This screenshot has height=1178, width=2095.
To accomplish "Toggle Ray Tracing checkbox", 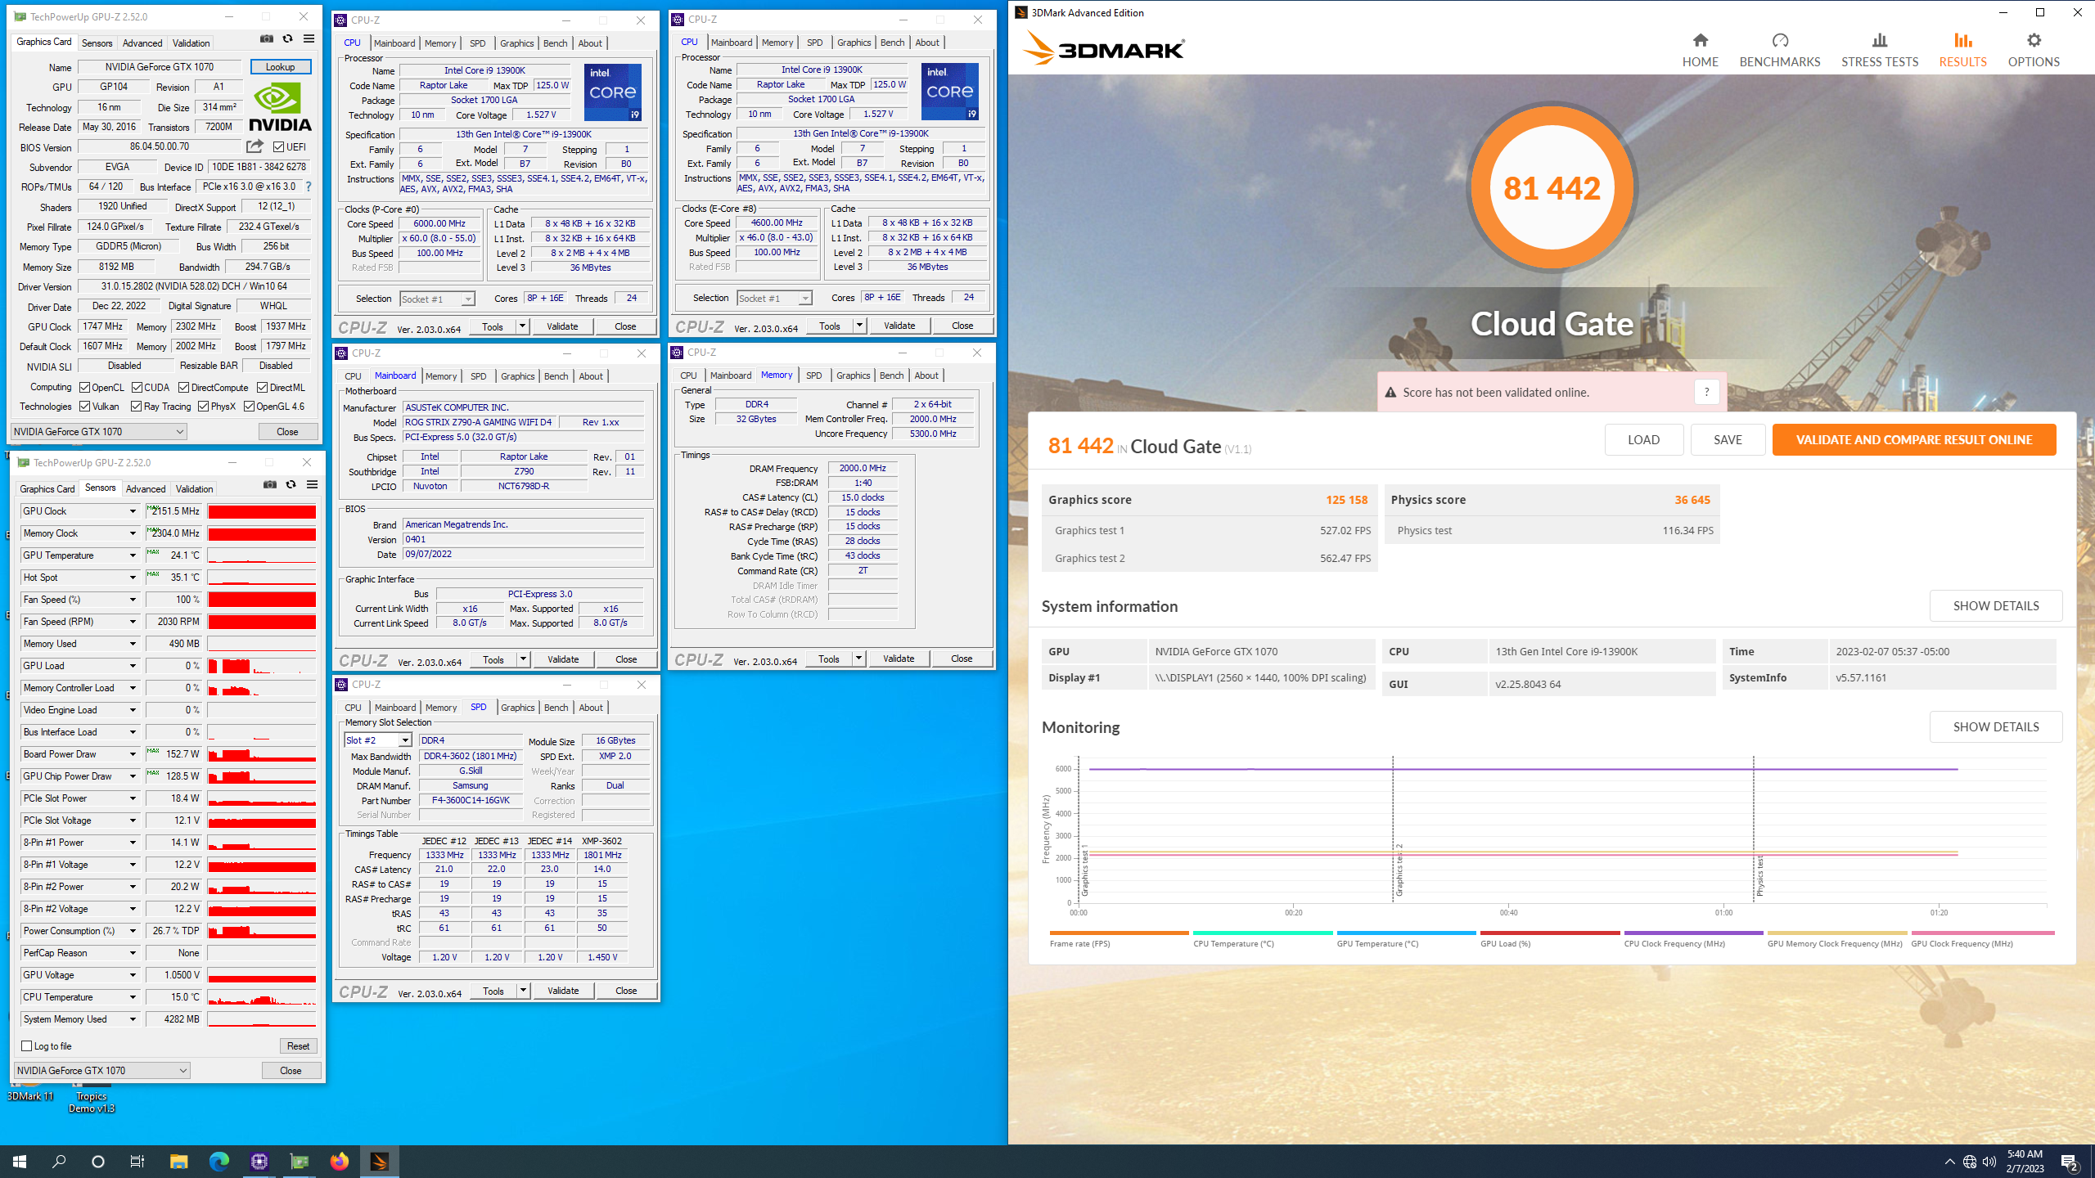I will 137,407.
